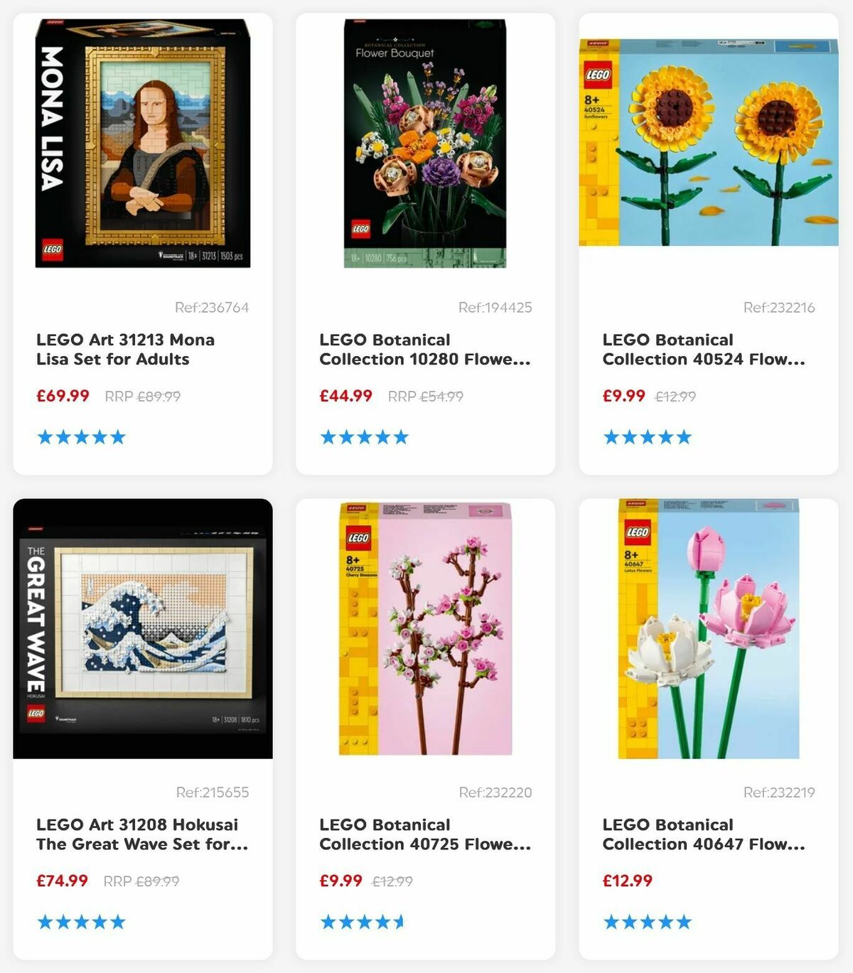The image size is (853, 973).
Task: Click LEGO Botanical Collection 40524 title
Action: [x=704, y=350]
